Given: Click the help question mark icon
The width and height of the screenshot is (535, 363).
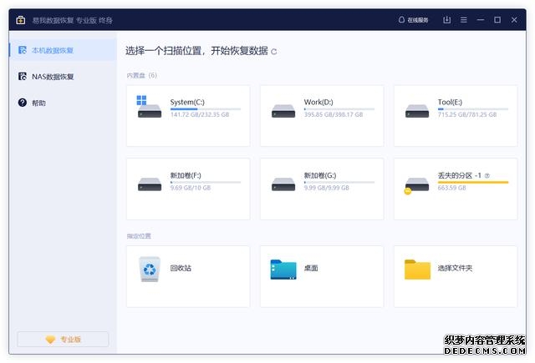Looking at the screenshot, I should point(23,103).
